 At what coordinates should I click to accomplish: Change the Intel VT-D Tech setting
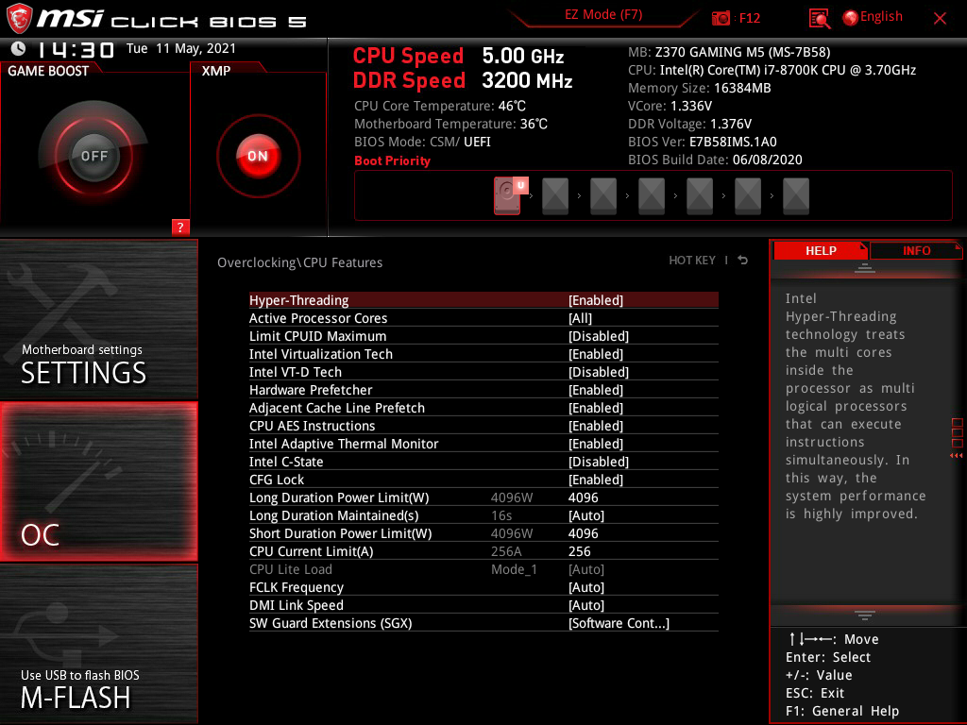483,372
